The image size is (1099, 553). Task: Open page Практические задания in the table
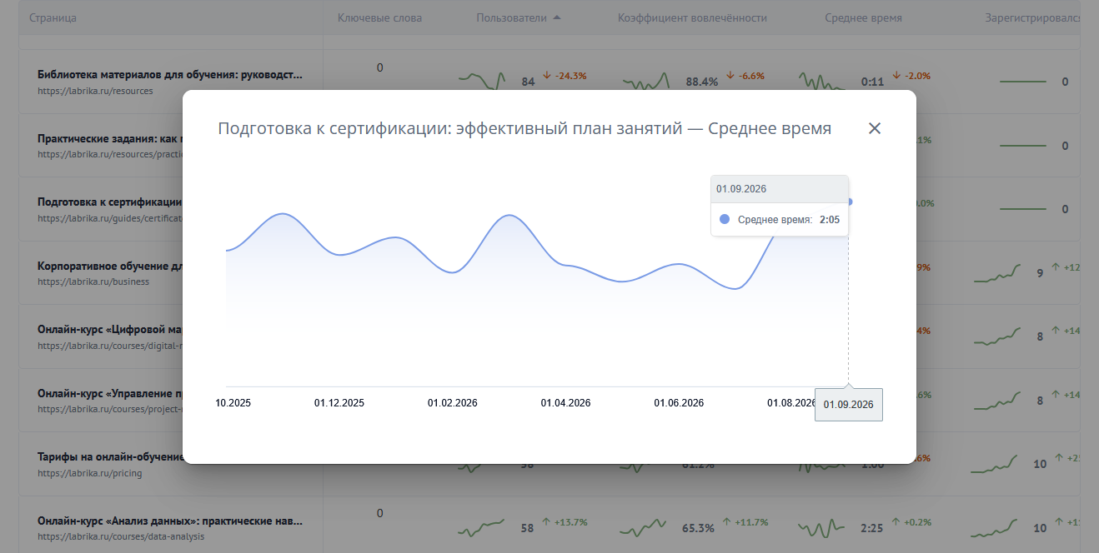(x=110, y=137)
